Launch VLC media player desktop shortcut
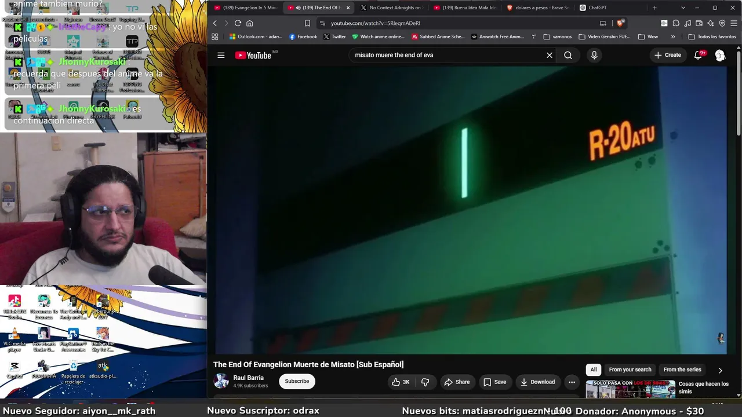The image size is (742, 417). 14,339
